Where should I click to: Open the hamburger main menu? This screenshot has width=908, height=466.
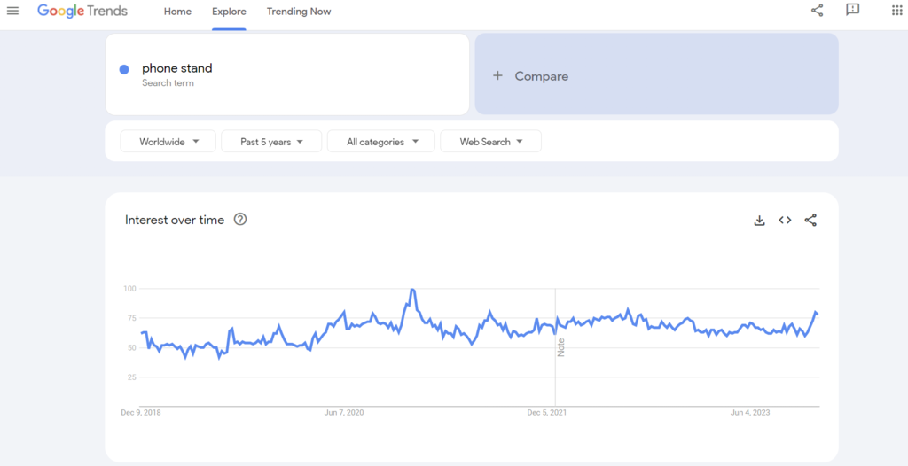pyautogui.click(x=12, y=11)
